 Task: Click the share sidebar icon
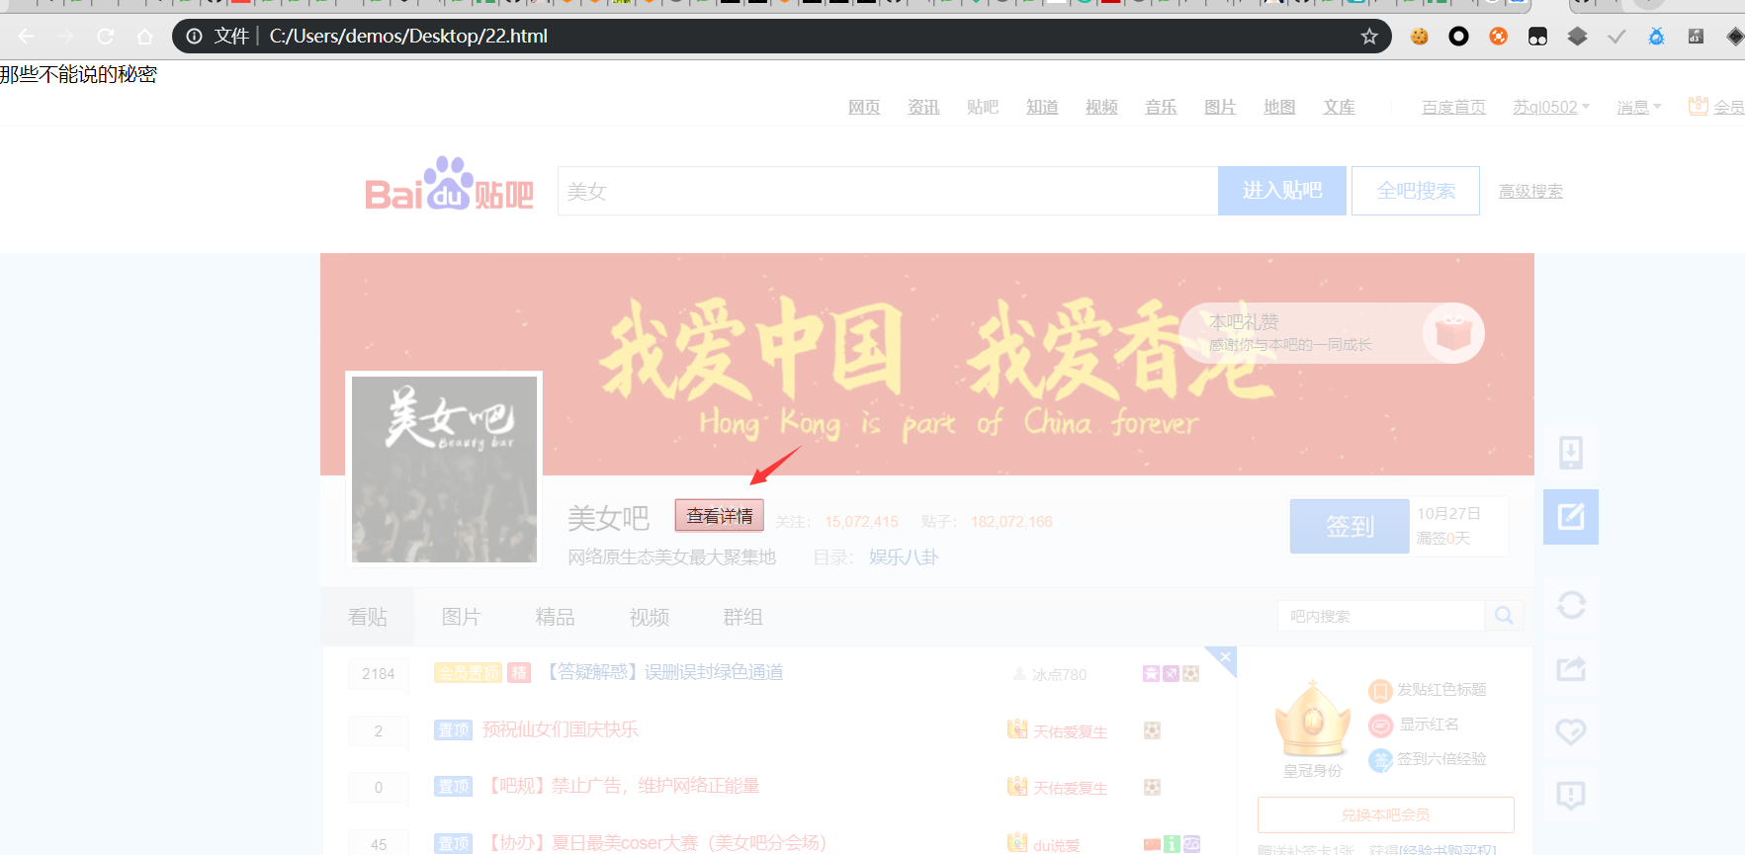click(x=1571, y=669)
